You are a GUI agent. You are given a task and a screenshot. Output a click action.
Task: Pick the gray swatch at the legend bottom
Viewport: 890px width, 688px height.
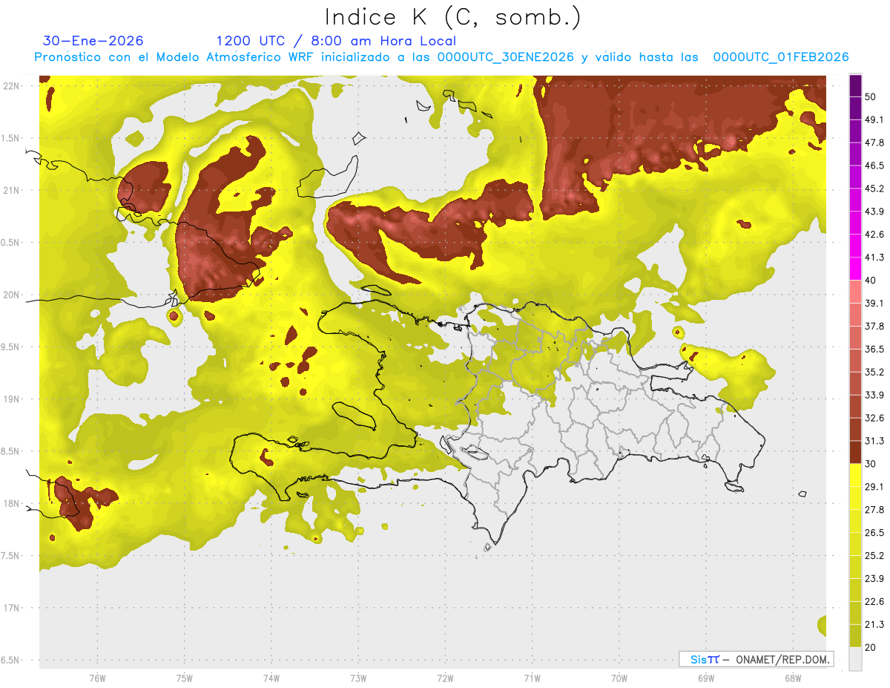[855, 659]
